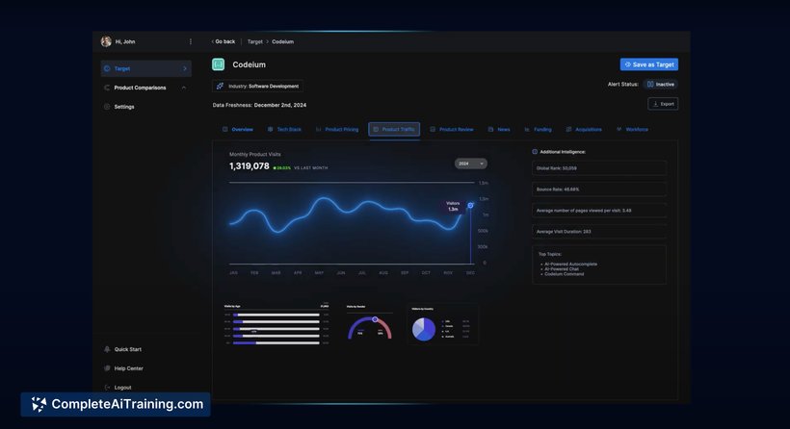Click the AI-Powered Autocomplete topic
The height and width of the screenshot is (429, 790).
[x=570, y=265]
